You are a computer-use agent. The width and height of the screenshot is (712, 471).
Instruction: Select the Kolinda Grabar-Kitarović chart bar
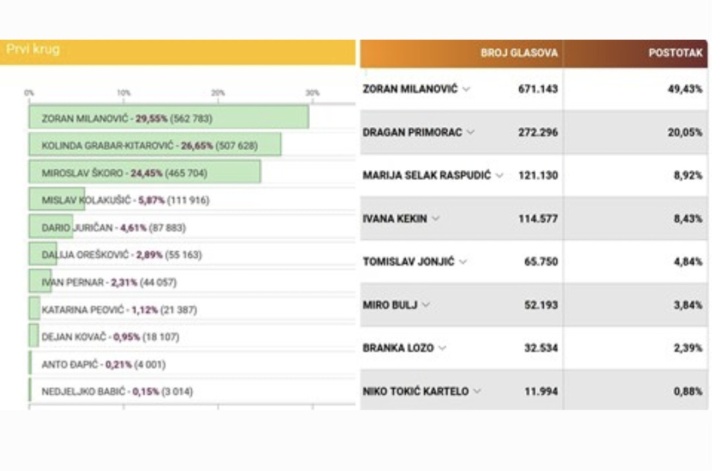point(155,145)
